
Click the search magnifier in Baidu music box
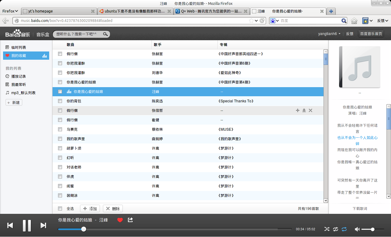click(105, 34)
